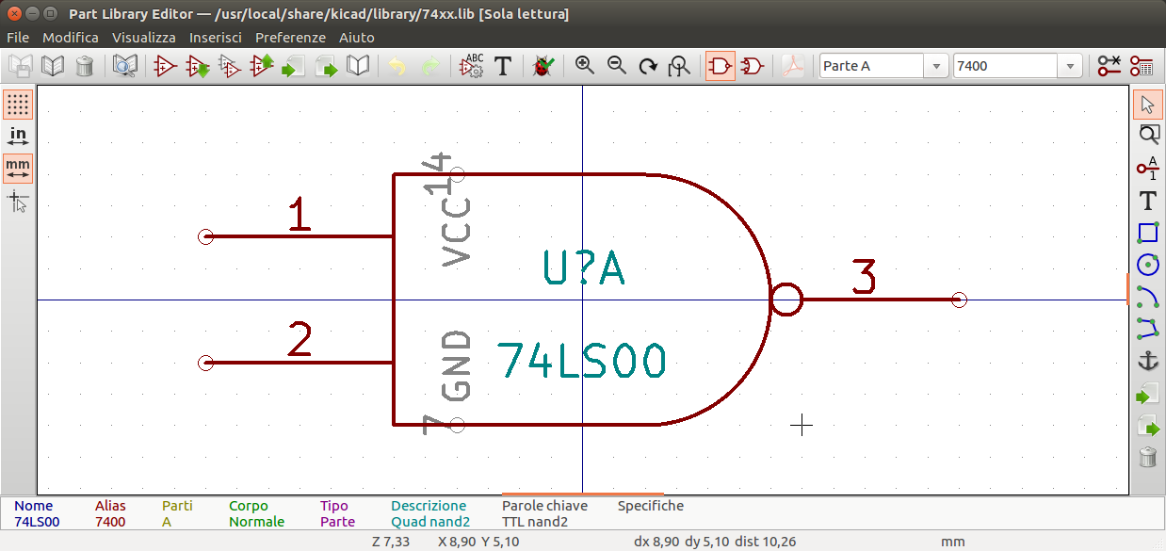Select the working library book icon

point(53,66)
